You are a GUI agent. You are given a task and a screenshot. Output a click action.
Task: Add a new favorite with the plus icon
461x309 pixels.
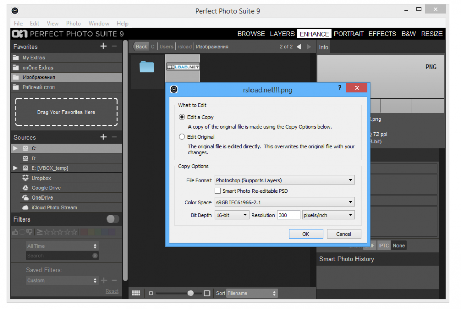click(103, 46)
